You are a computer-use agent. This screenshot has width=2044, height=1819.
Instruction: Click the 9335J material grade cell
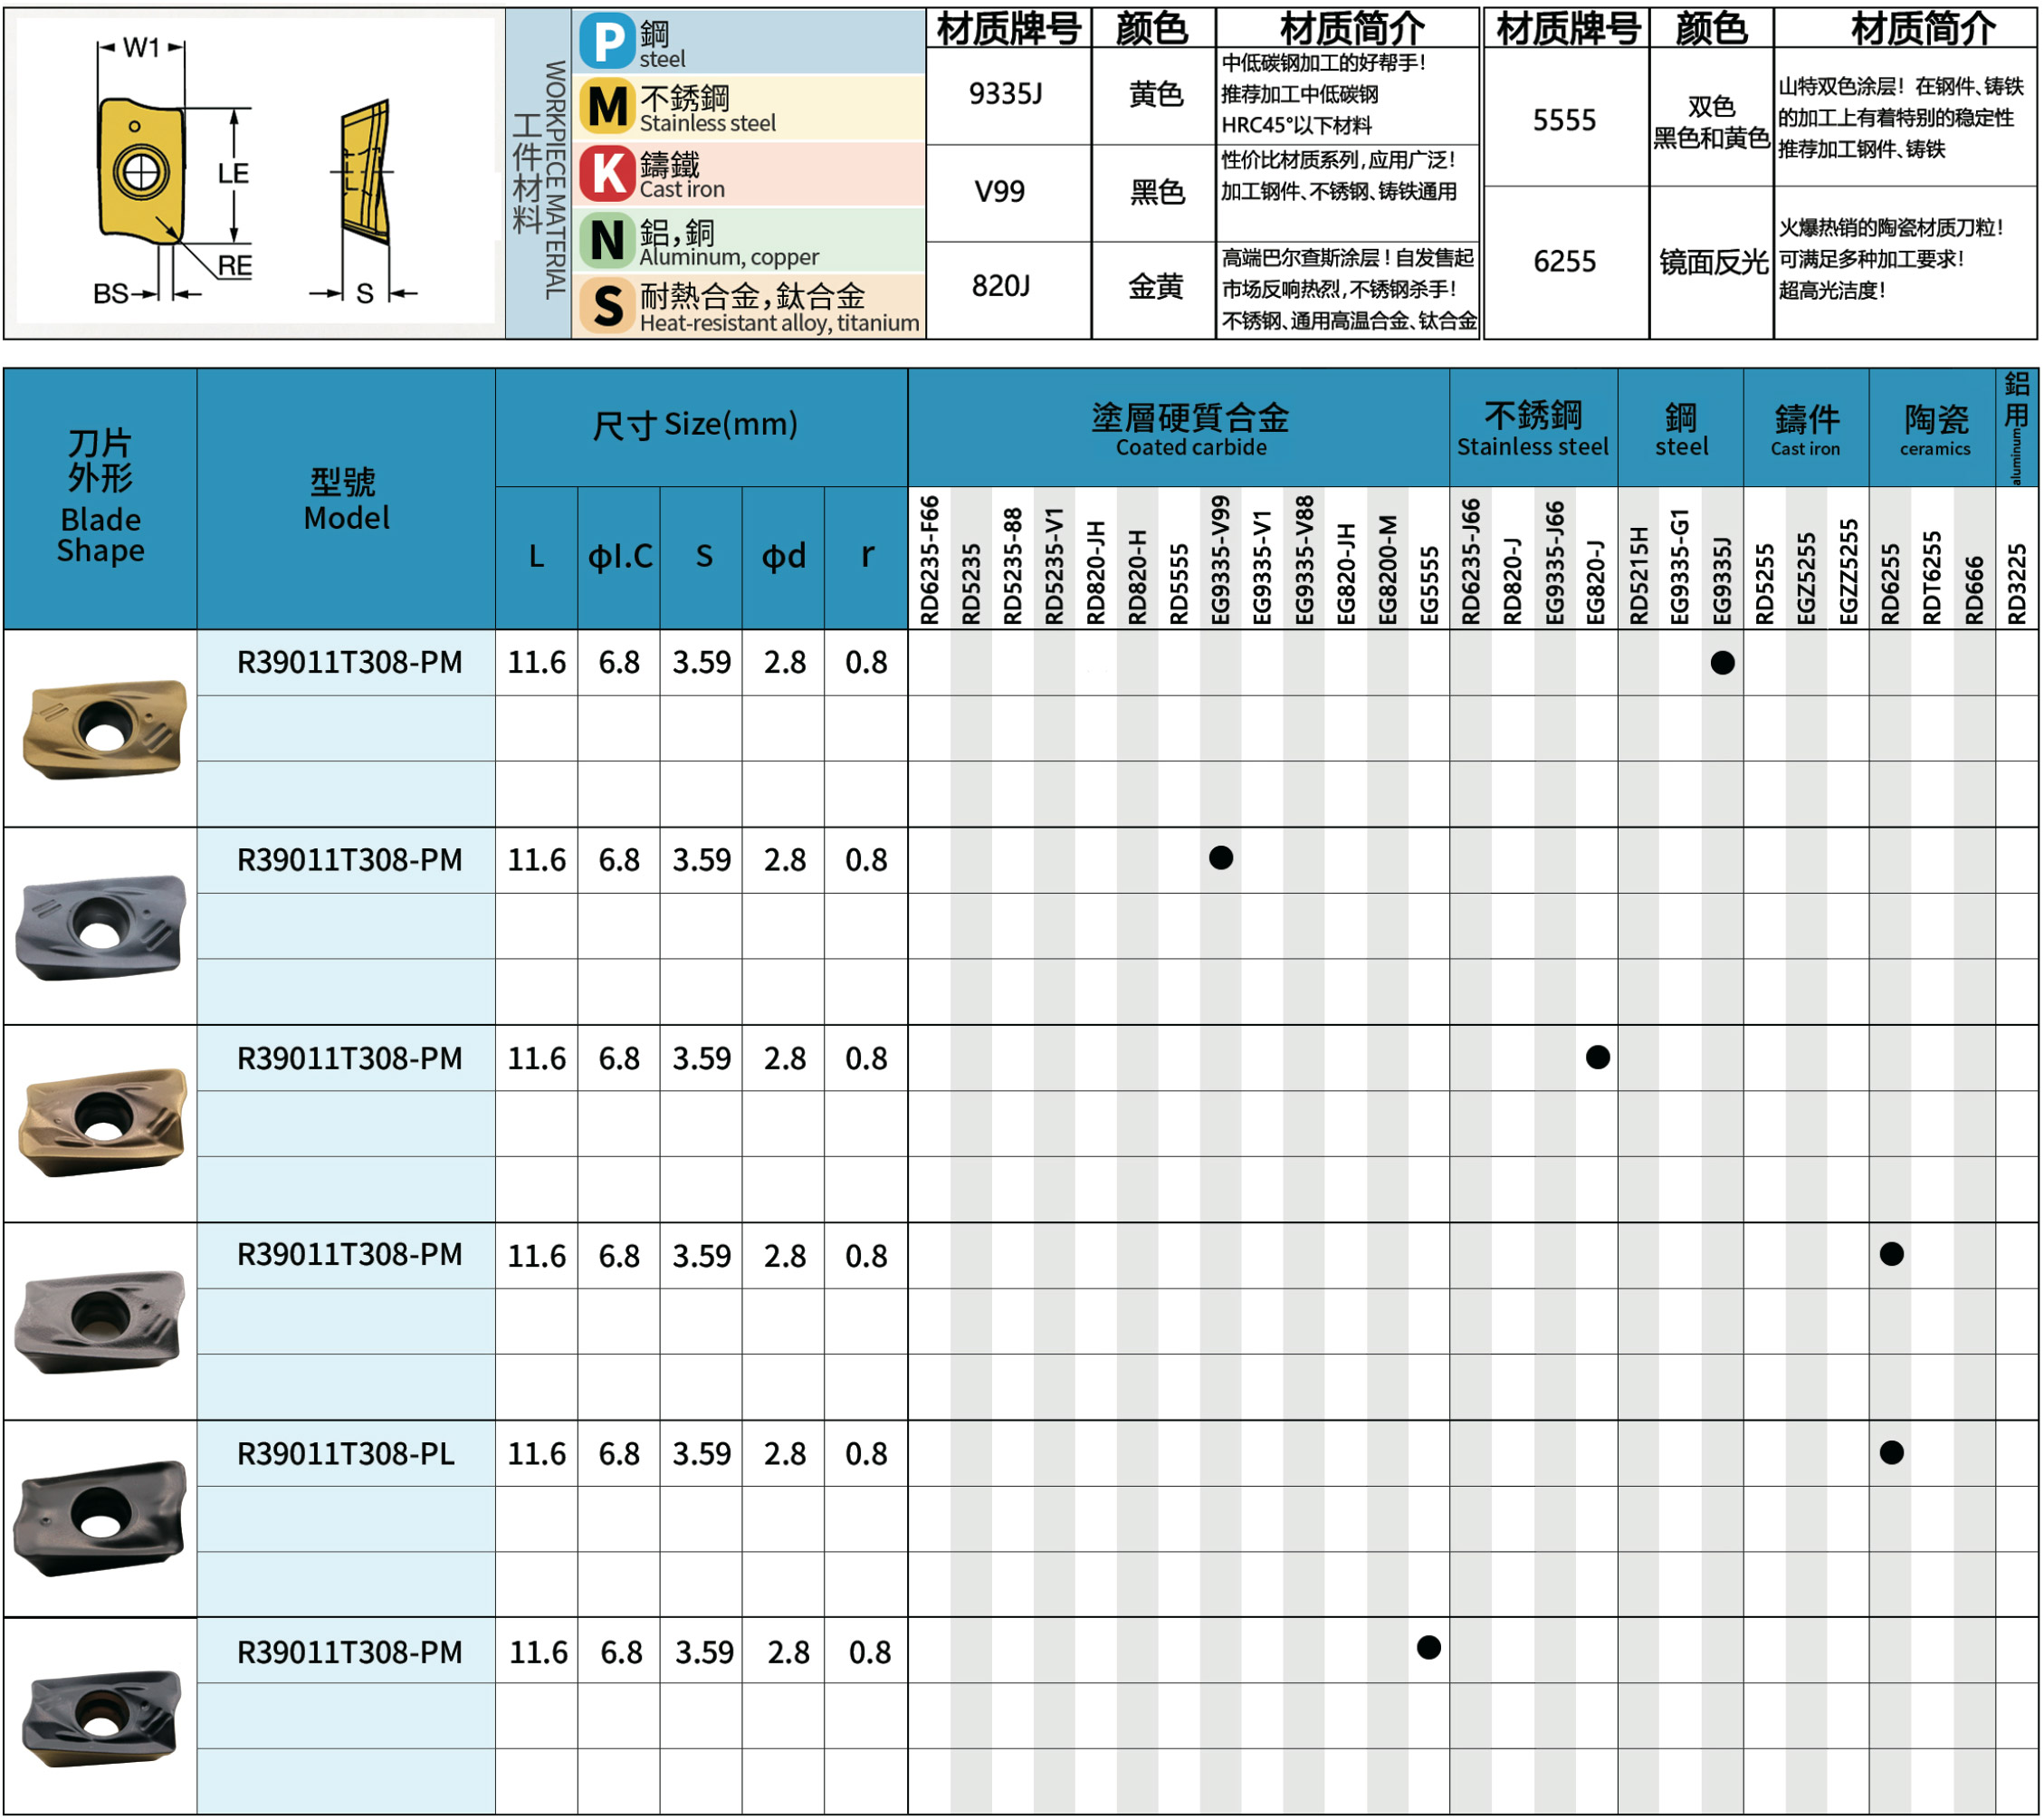[x=1006, y=95]
